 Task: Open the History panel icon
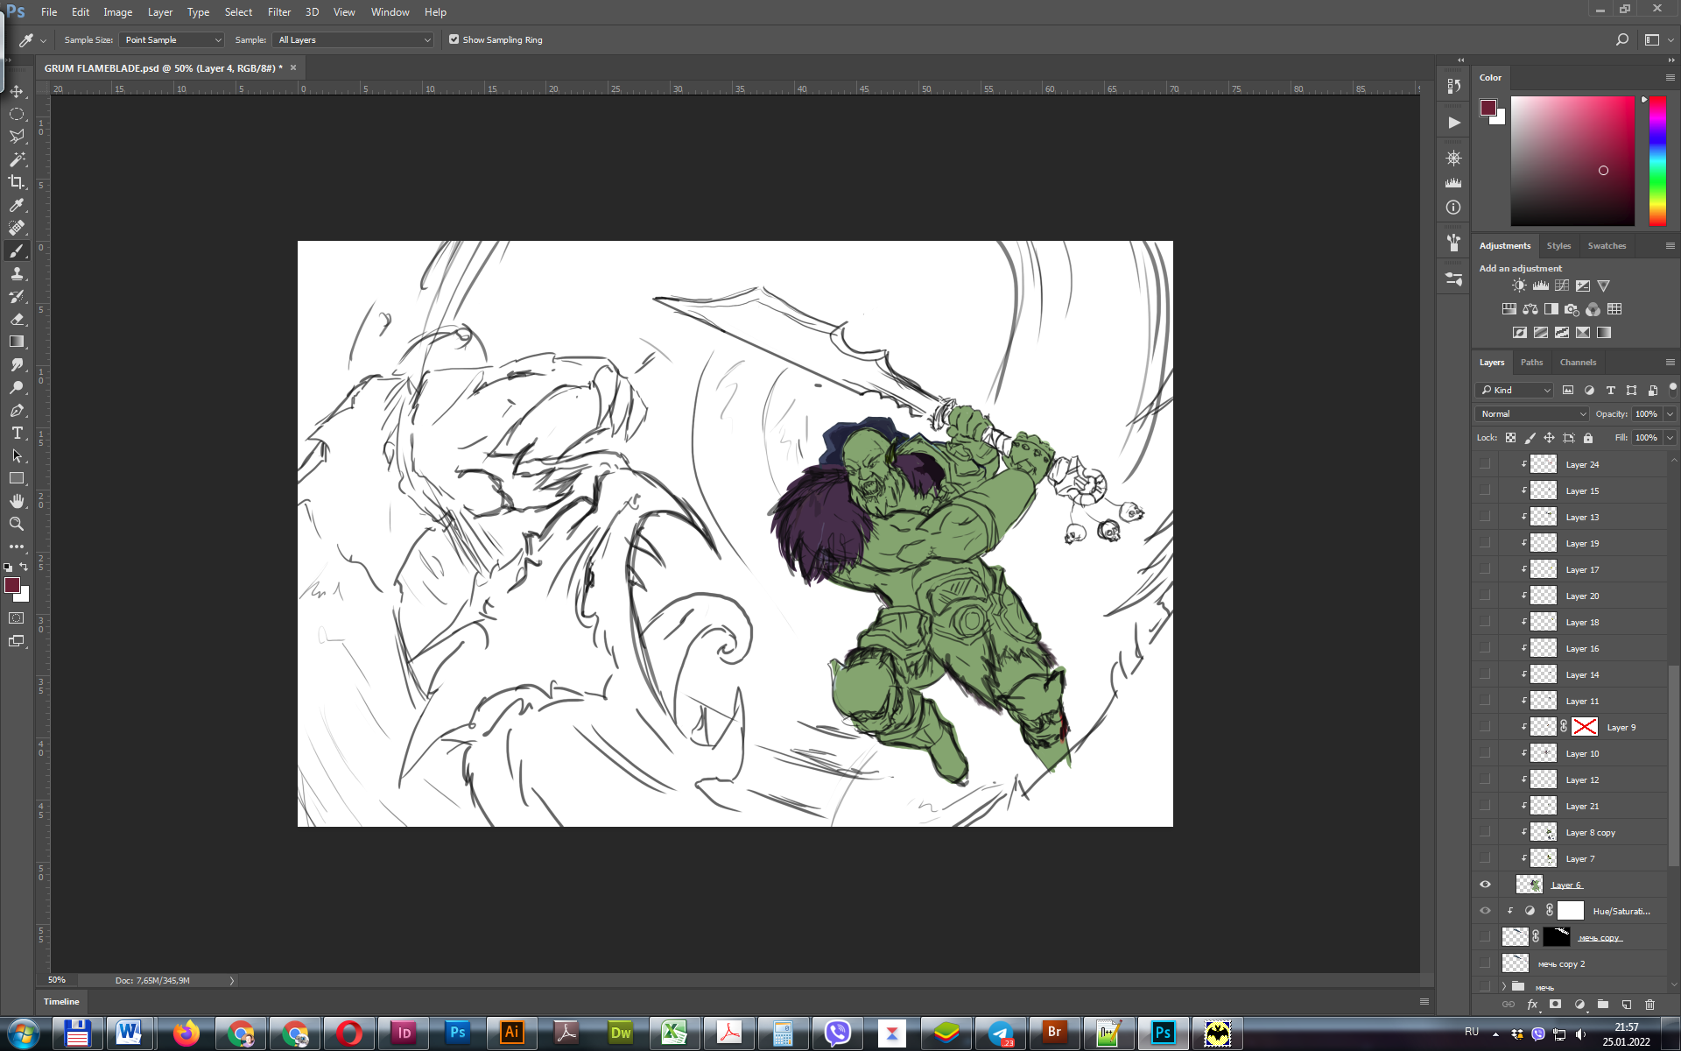click(1453, 86)
